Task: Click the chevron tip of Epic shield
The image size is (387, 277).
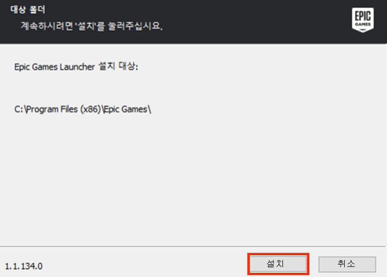Action: click(x=363, y=30)
